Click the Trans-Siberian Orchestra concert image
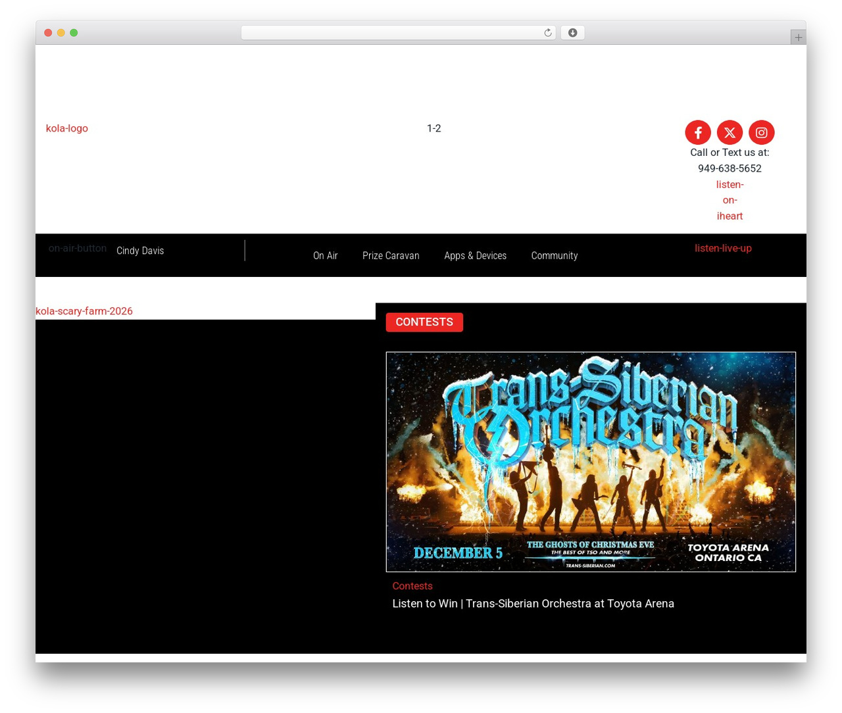842x713 pixels. click(591, 462)
